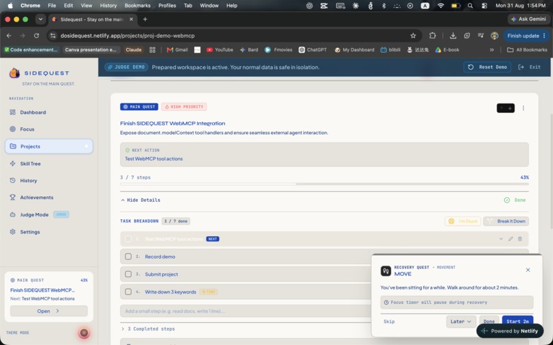Click Done in recovery popup

click(489, 321)
